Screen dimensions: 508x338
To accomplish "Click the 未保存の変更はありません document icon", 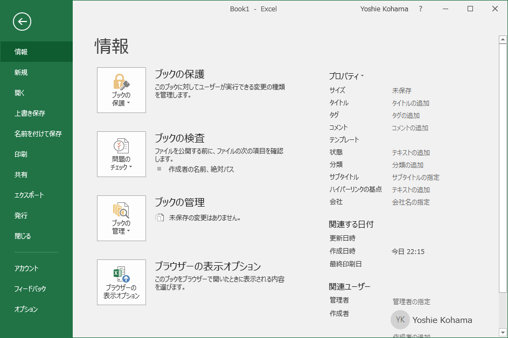I will point(159,217).
